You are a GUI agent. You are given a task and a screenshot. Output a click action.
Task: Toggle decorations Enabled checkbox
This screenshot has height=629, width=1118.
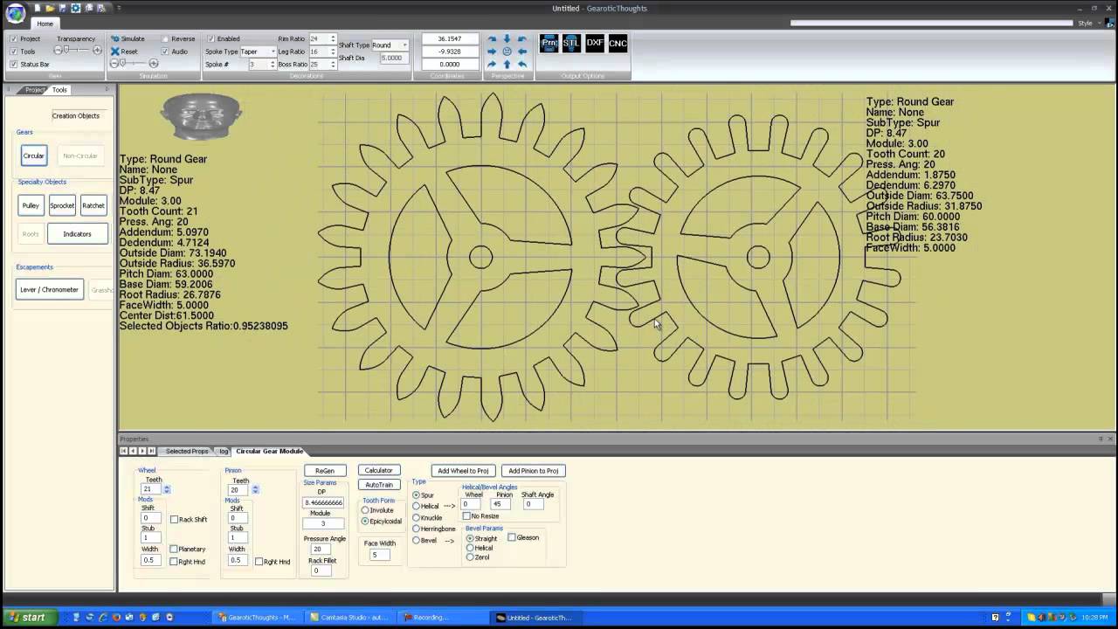210,39
